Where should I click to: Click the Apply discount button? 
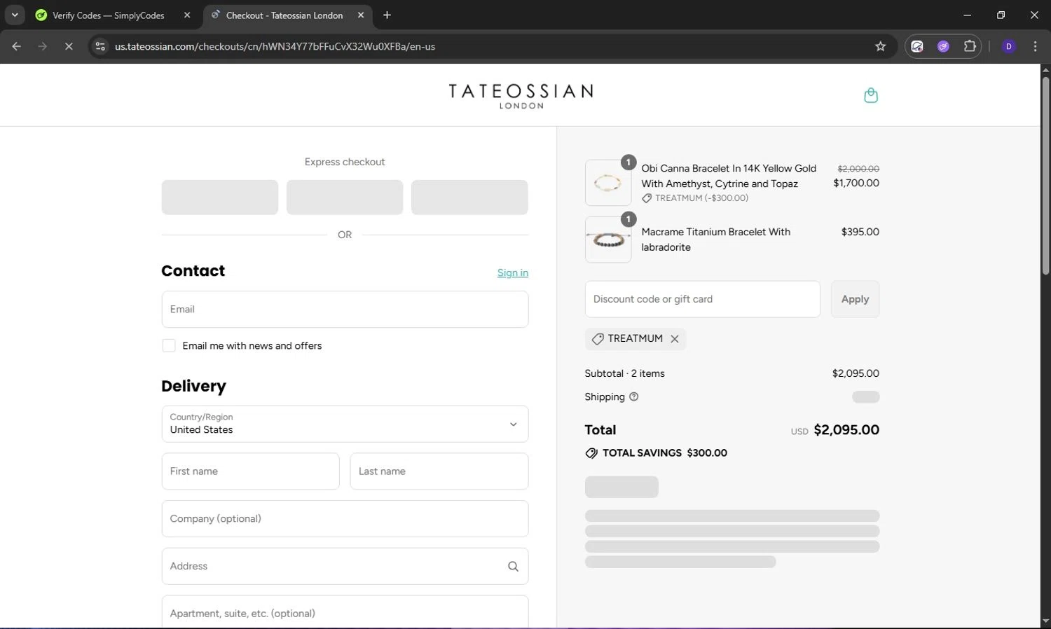click(855, 299)
